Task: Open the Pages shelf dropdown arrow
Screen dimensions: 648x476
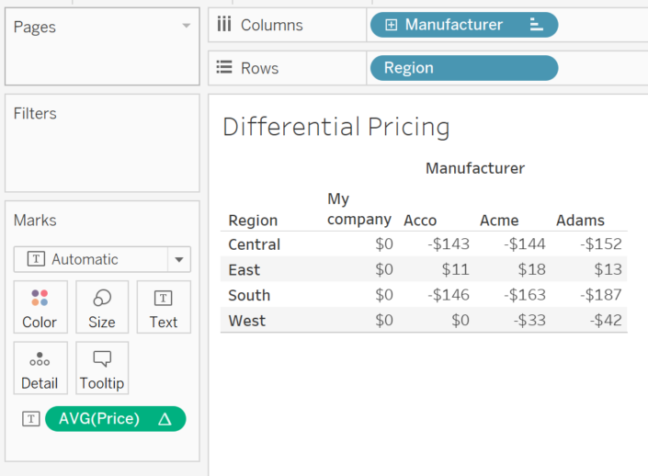Action: pyautogui.click(x=187, y=26)
